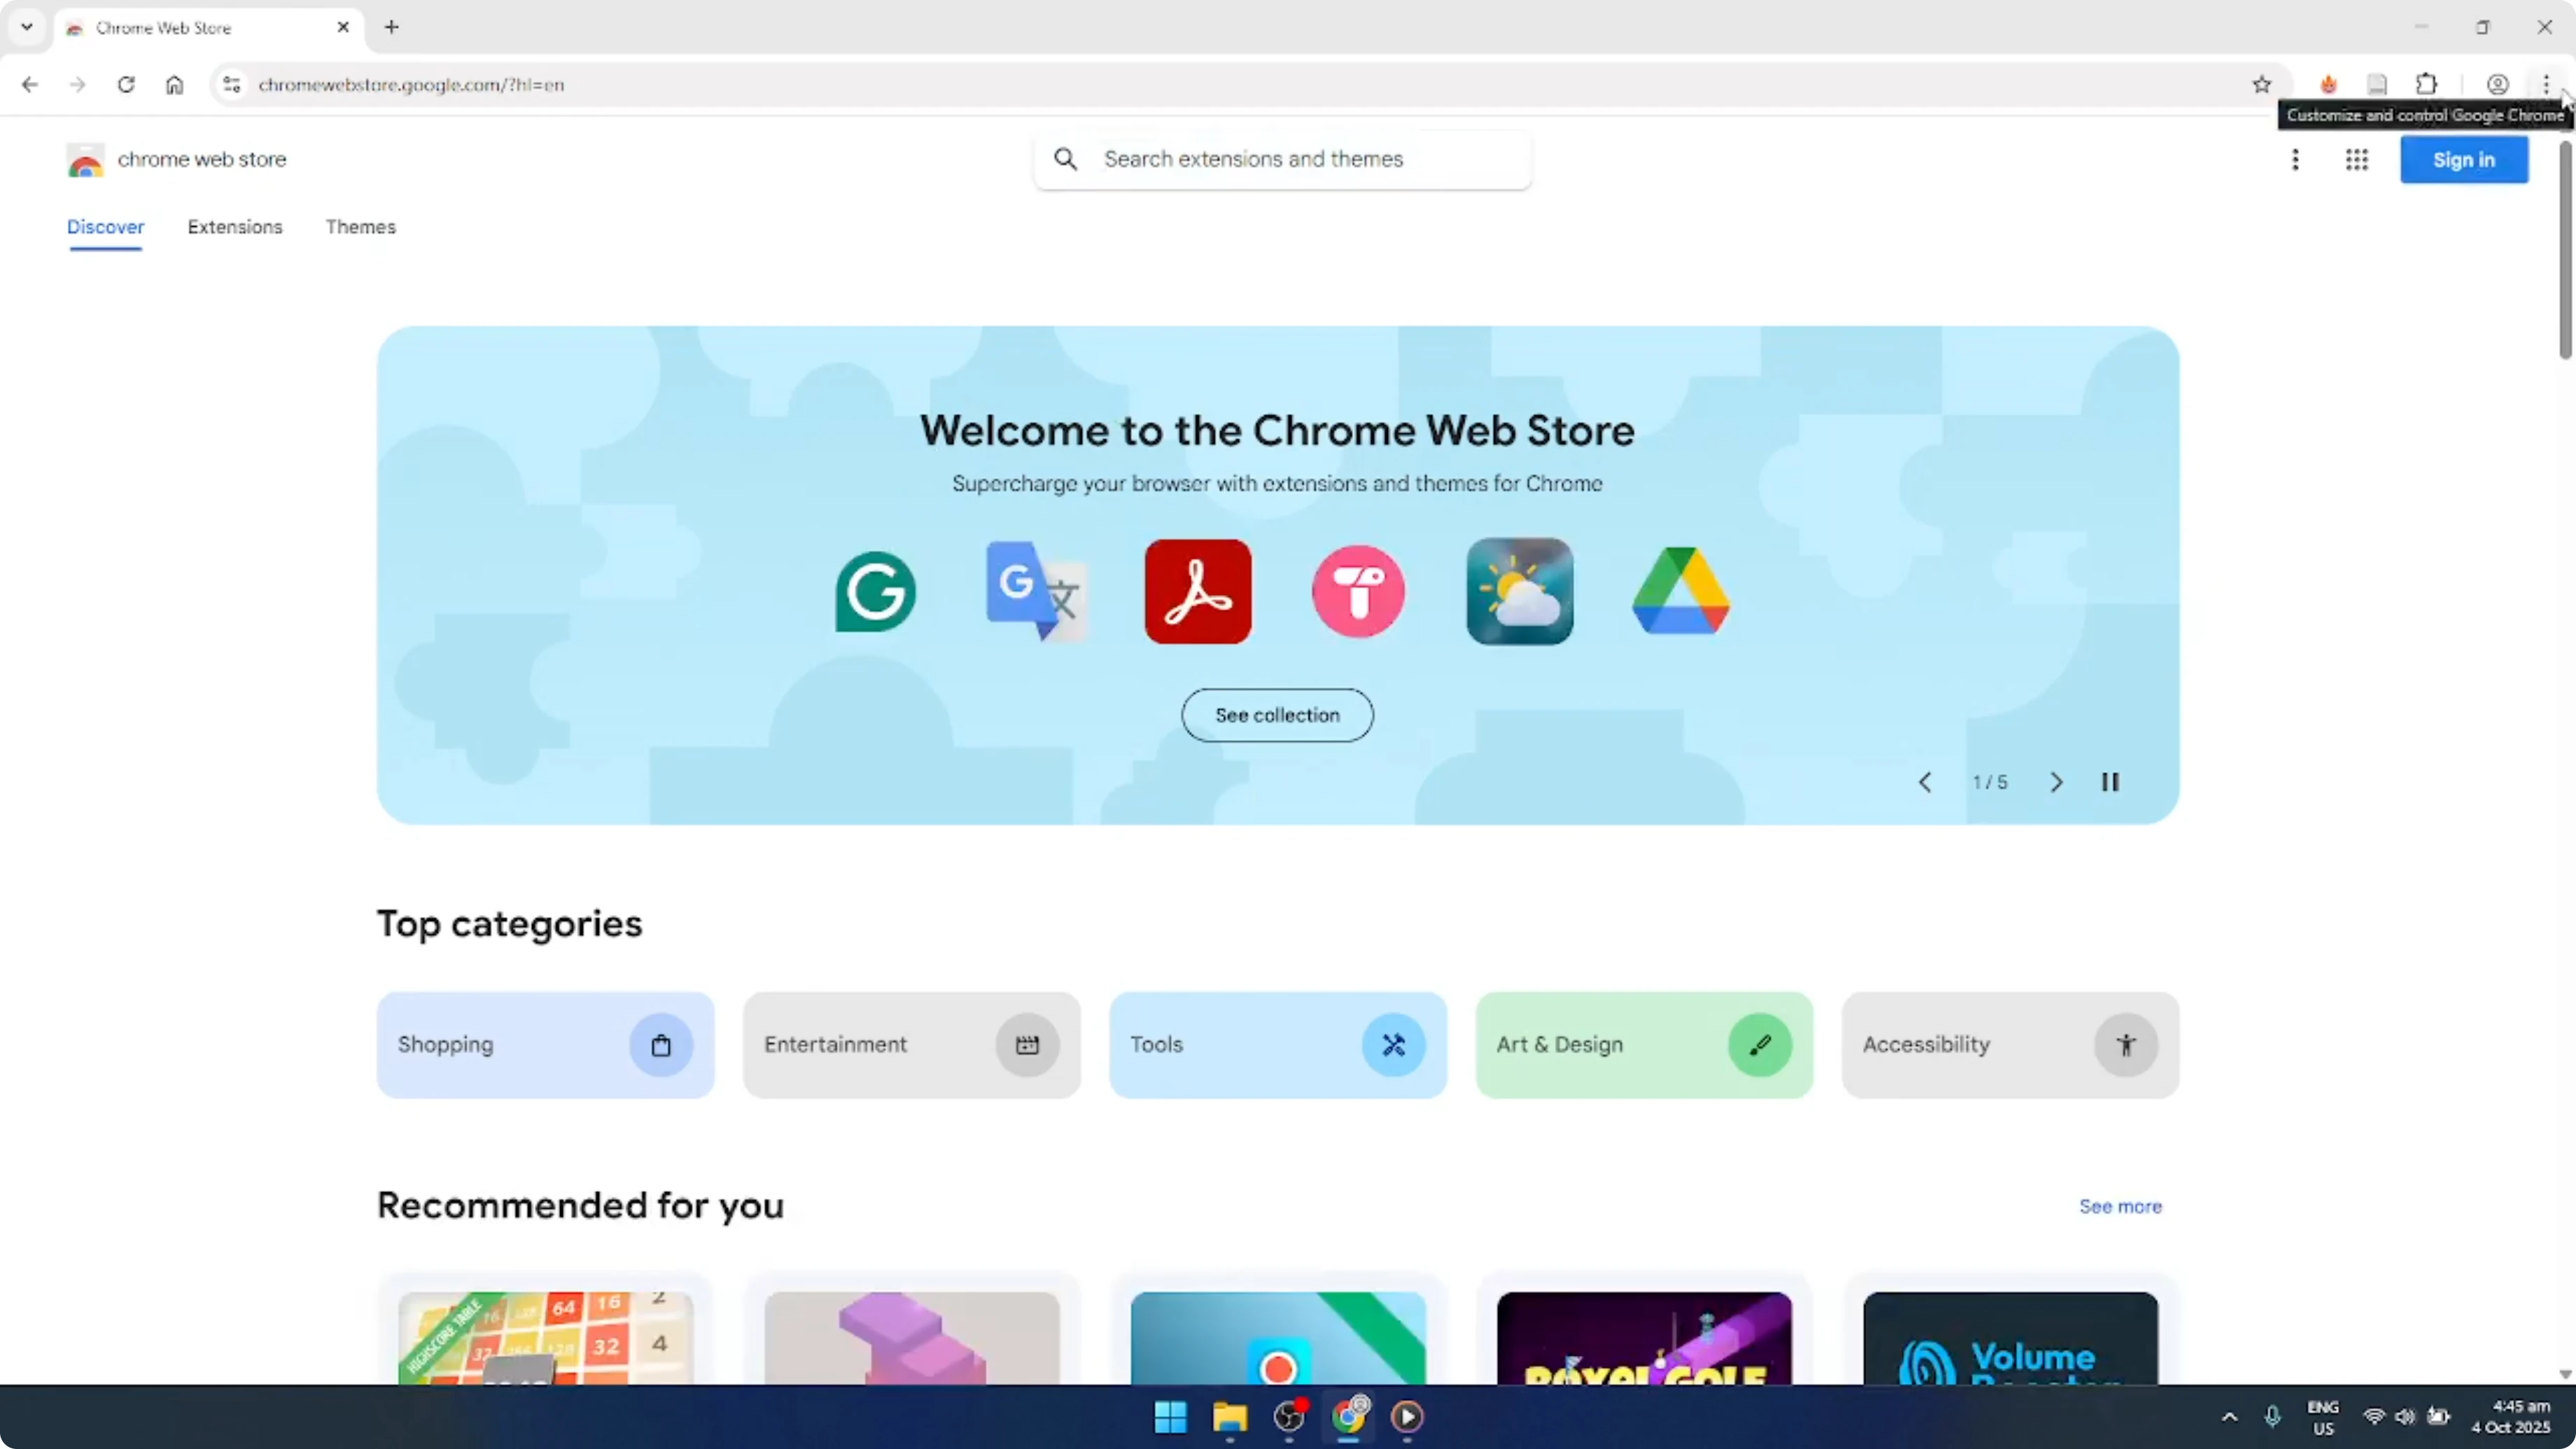Go to the browser home page
2576x1449 pixels.
tap(175, 85)
